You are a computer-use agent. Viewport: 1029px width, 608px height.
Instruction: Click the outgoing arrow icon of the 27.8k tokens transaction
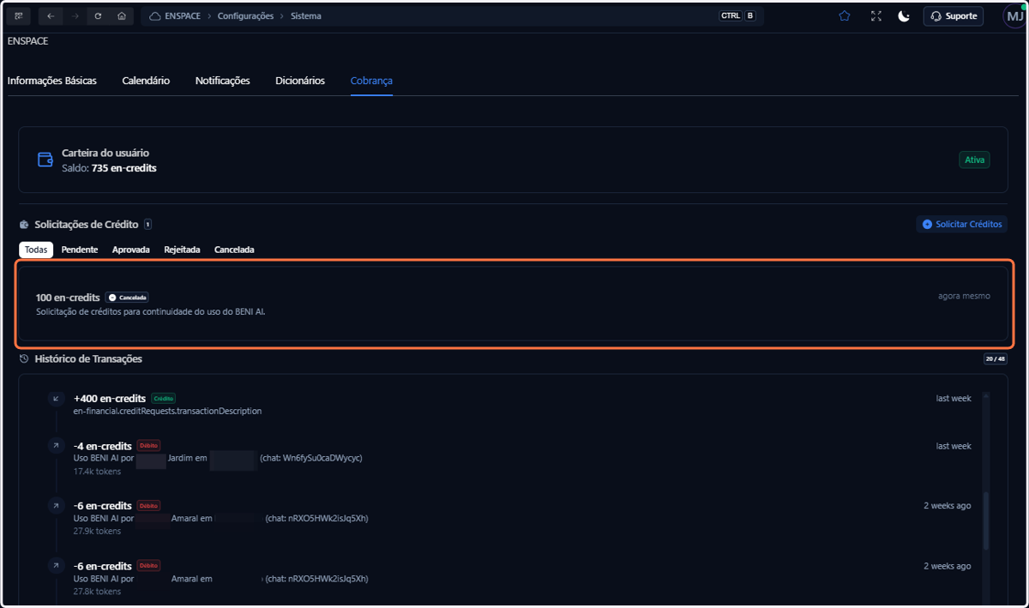56,565
